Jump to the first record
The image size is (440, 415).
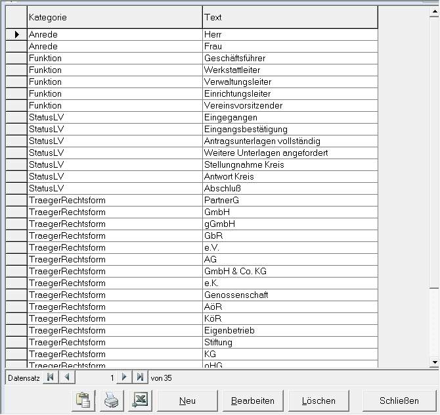[x=51, y=378]
